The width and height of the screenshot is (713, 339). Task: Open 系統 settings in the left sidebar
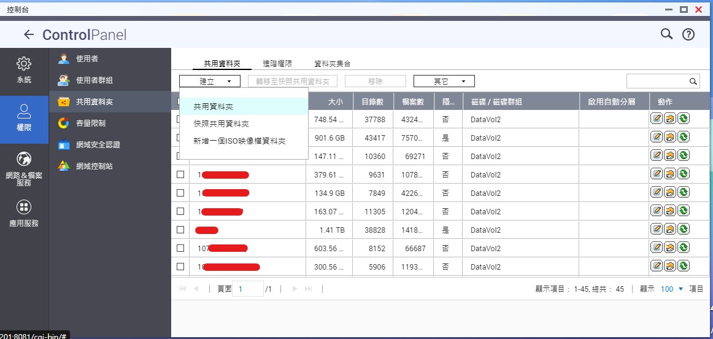coord(24,70)
